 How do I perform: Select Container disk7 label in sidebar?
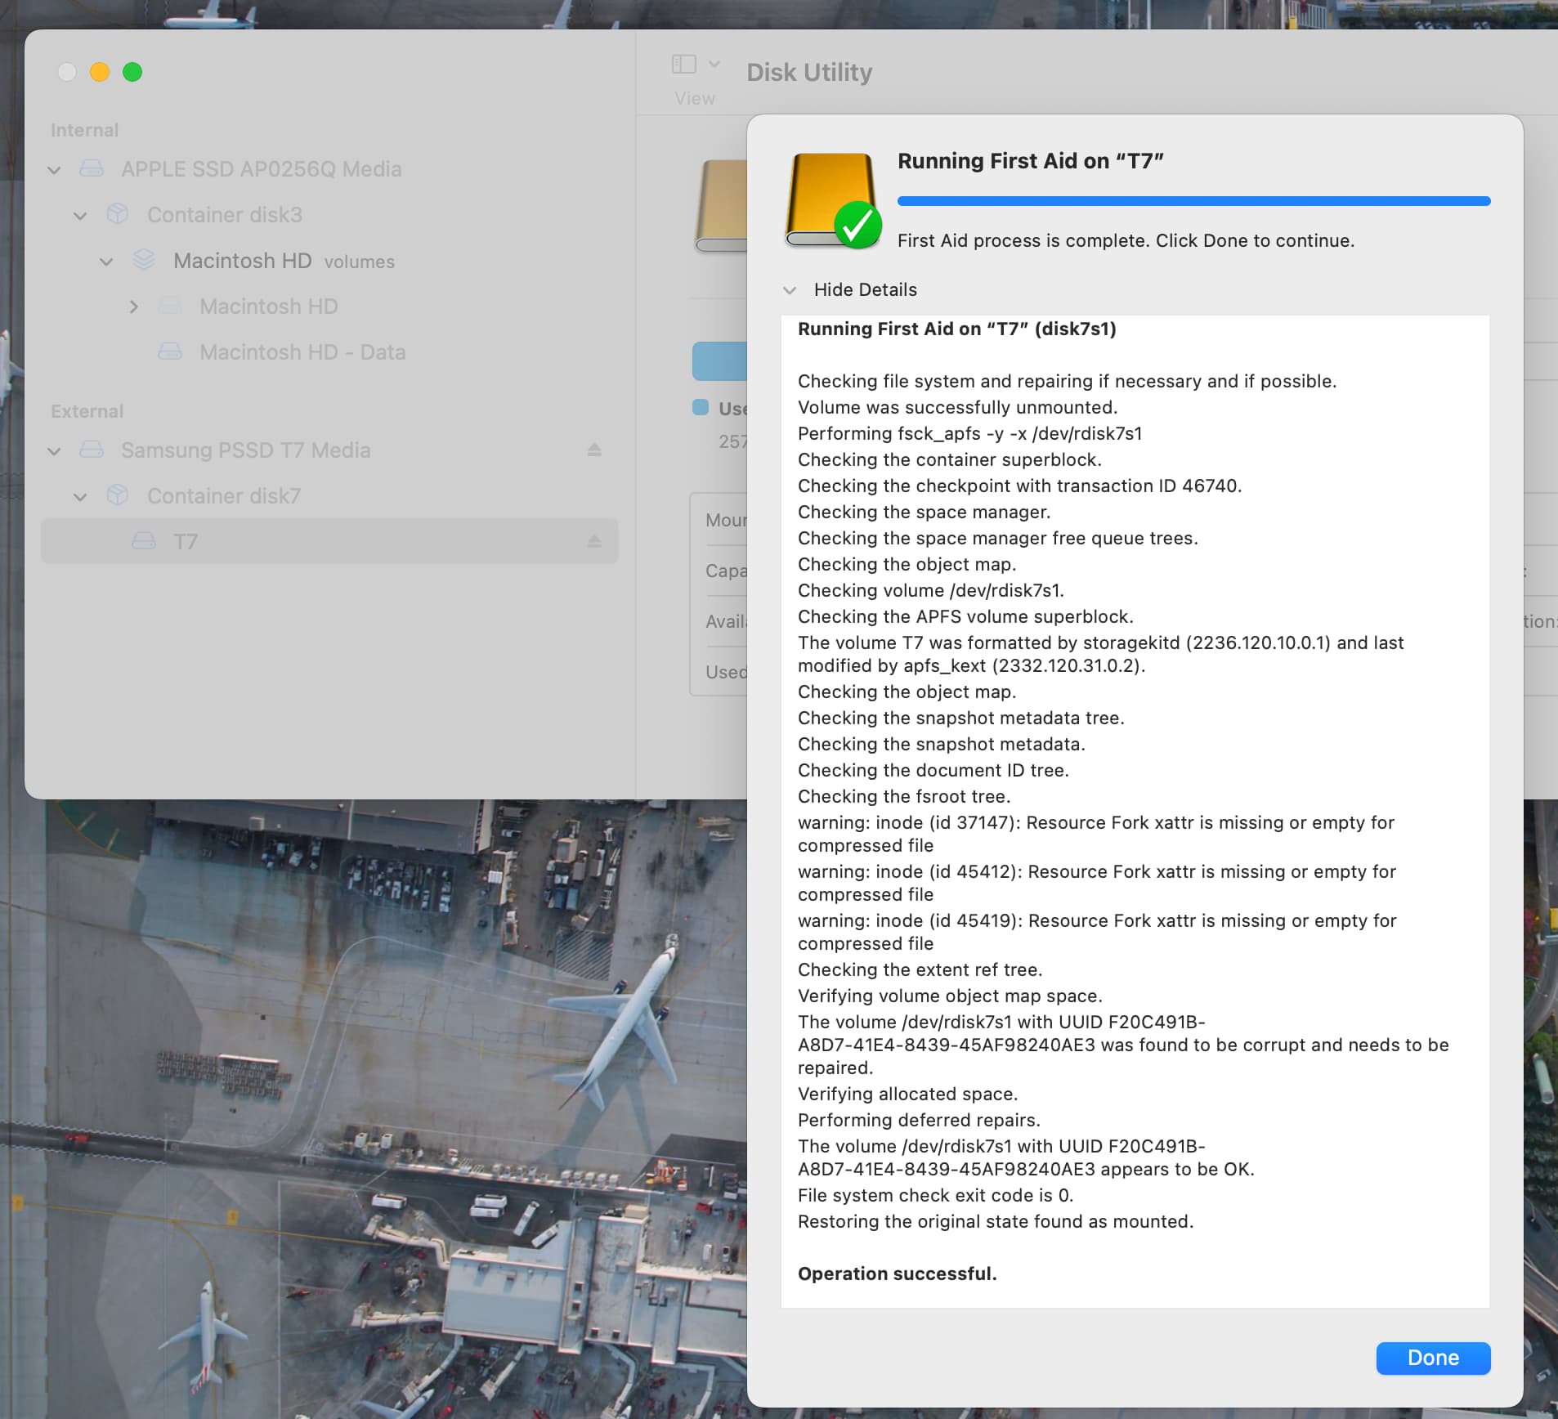(224, 495)
